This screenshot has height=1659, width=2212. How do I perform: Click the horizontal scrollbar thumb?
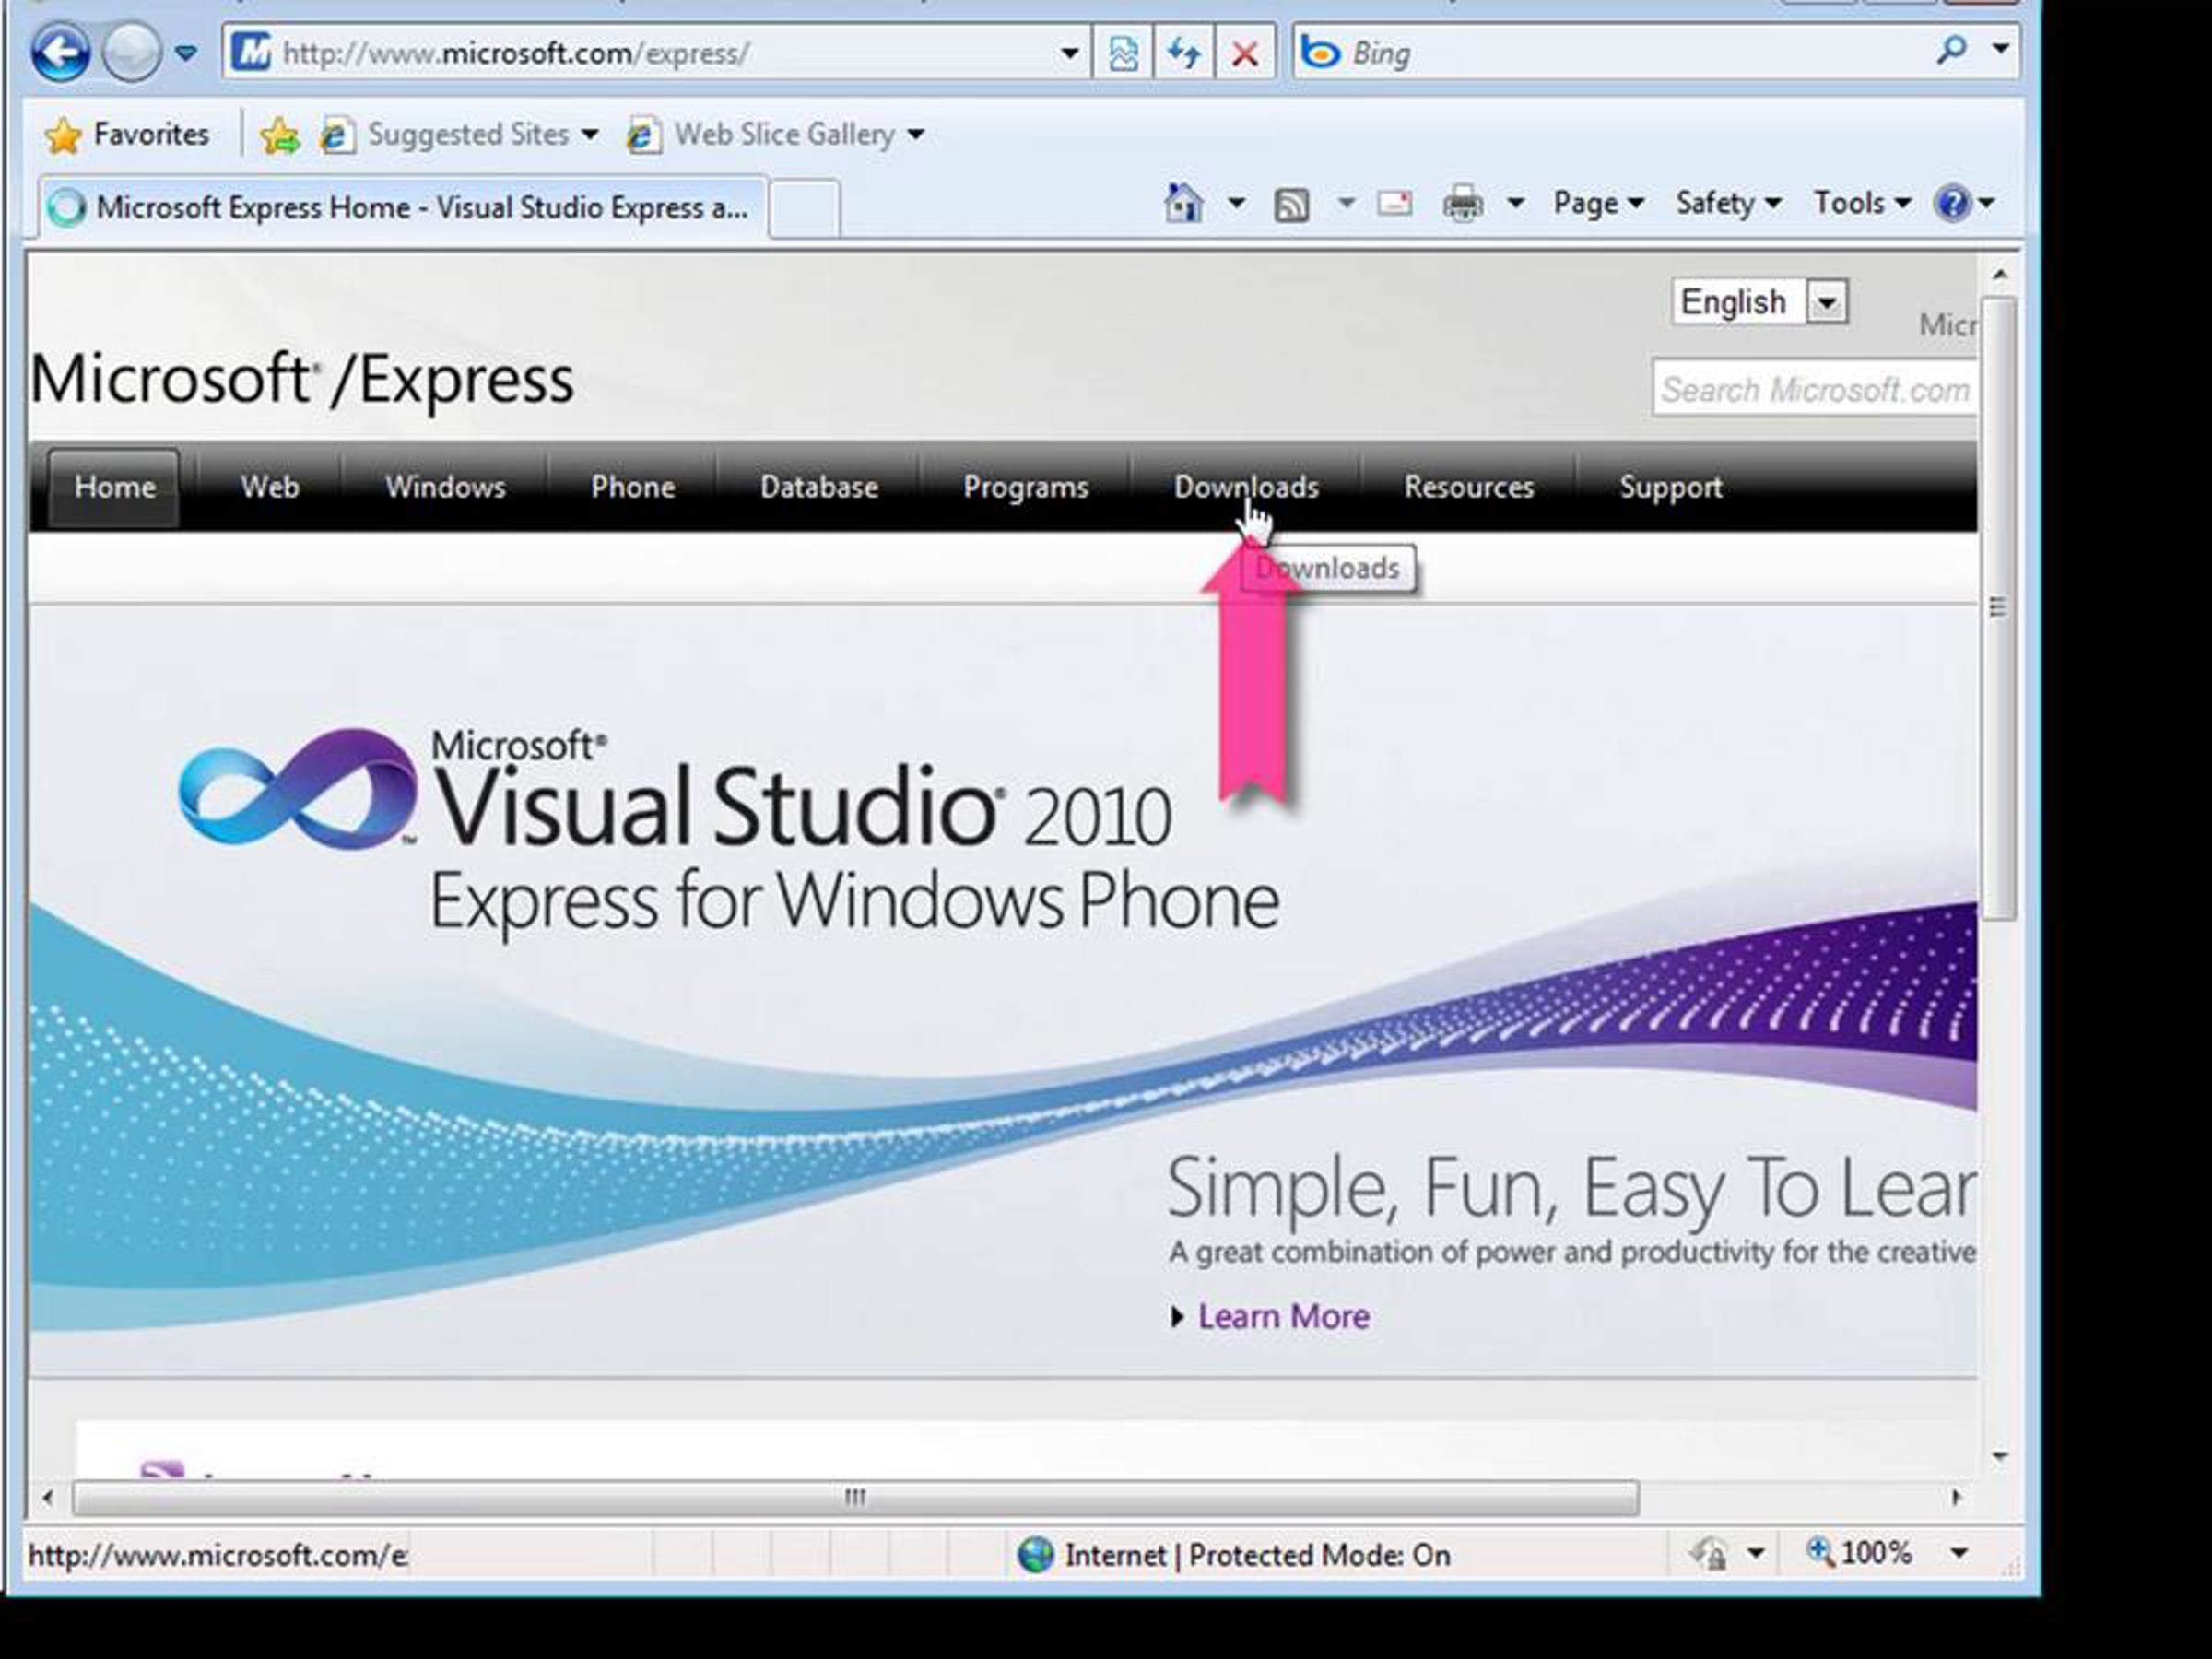(x=855, y=1497)
